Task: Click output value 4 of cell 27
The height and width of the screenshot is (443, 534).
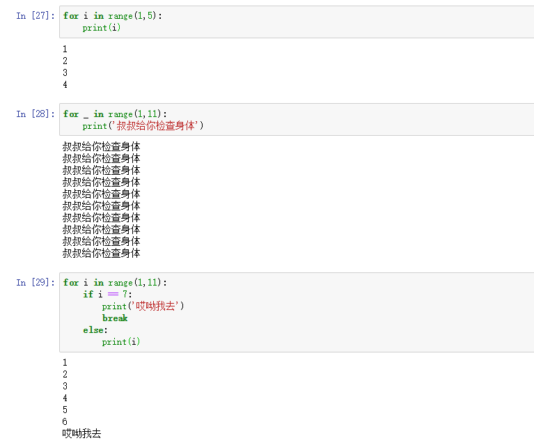Action: pos(65,84)
